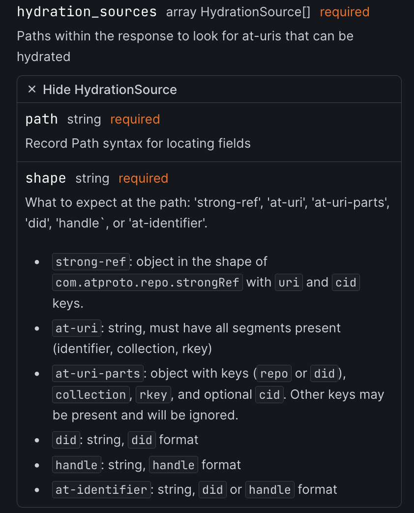Click the handle code tag starting handle bullet
The width and height of the screenshot is (414, 513).
(76, 465)
